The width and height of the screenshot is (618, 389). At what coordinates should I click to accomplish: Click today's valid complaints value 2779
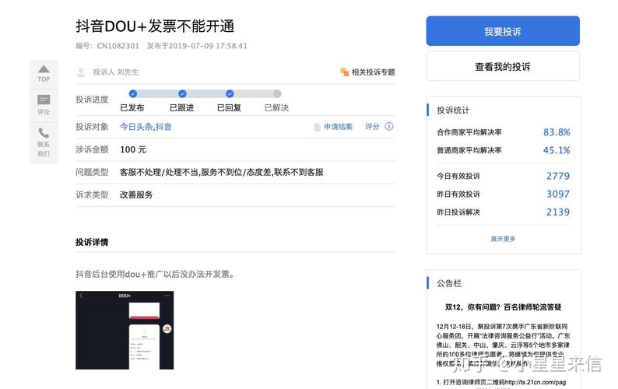point(558,176)
